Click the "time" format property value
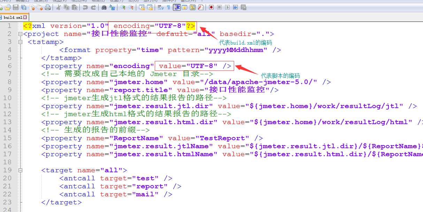 pos(150,50)
